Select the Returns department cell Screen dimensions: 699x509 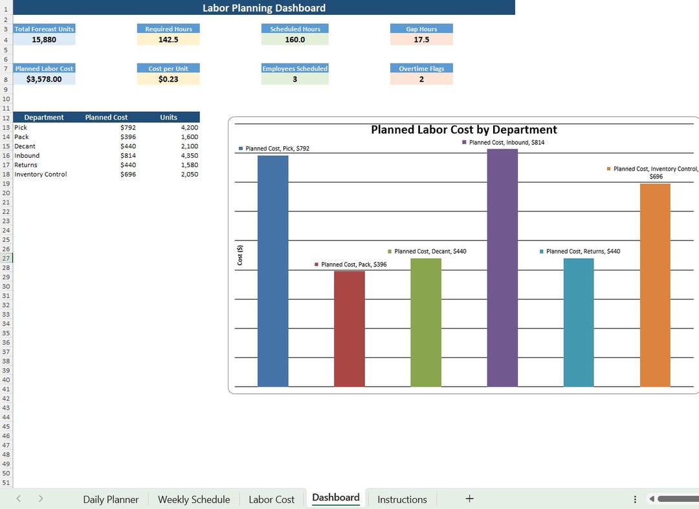click(x=44, y=165)
